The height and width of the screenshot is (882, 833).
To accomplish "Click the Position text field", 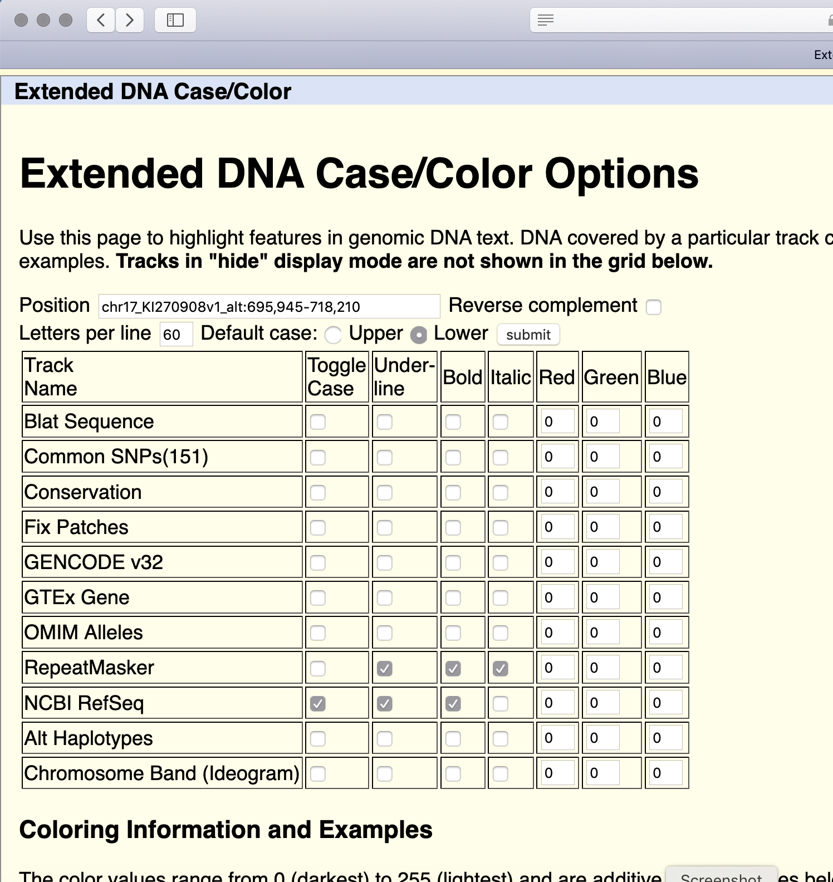I will pyautogui.click(x=269, y=307).
